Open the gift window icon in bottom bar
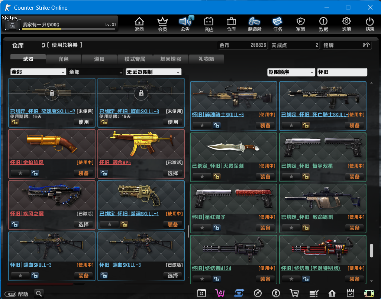The height and width of the screenshot is (299, 381). coord(201,293)
